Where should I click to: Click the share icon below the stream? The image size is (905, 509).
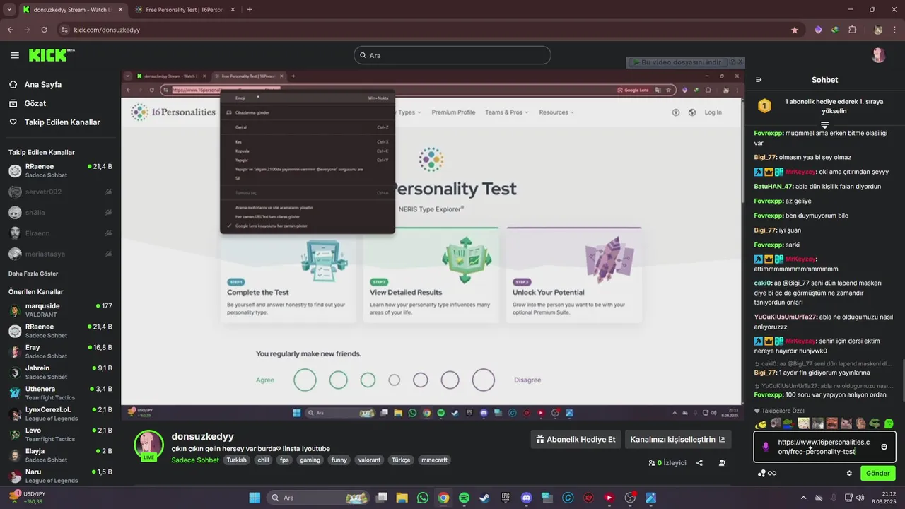point(699,463)
